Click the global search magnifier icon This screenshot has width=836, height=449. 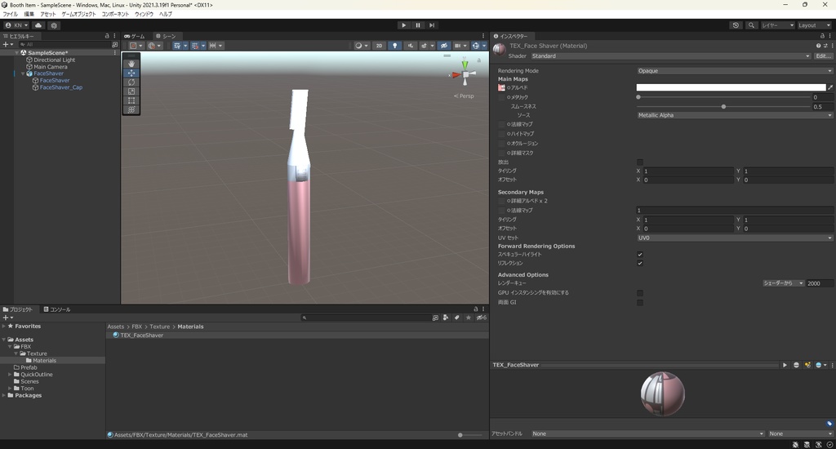click(751, 25)
